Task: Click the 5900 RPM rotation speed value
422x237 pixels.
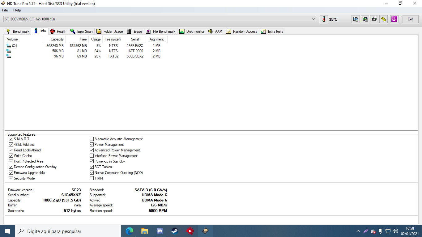Action: [x=158, y=211]
